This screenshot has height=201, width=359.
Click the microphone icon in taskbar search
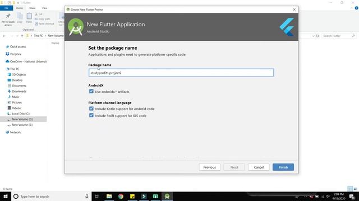click(x=87, y=196)
